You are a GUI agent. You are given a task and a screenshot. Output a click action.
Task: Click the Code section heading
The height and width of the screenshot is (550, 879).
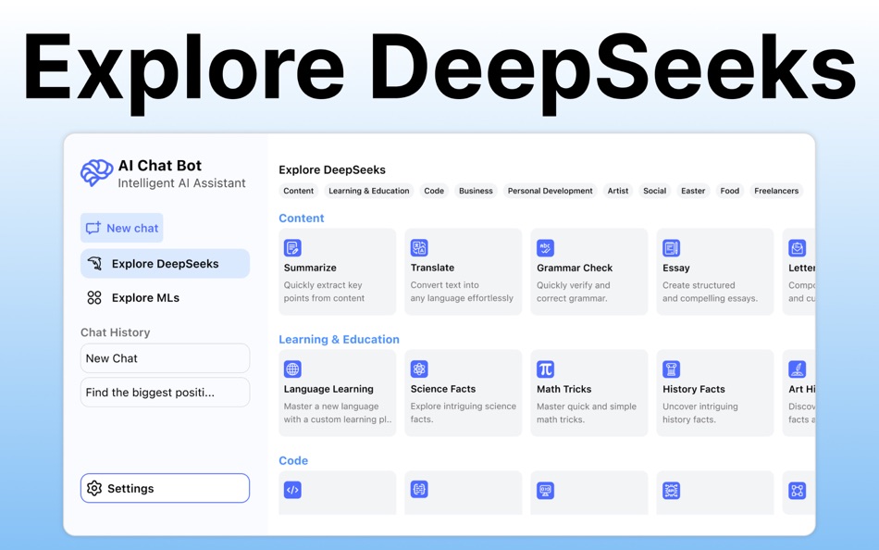[293, 461]
